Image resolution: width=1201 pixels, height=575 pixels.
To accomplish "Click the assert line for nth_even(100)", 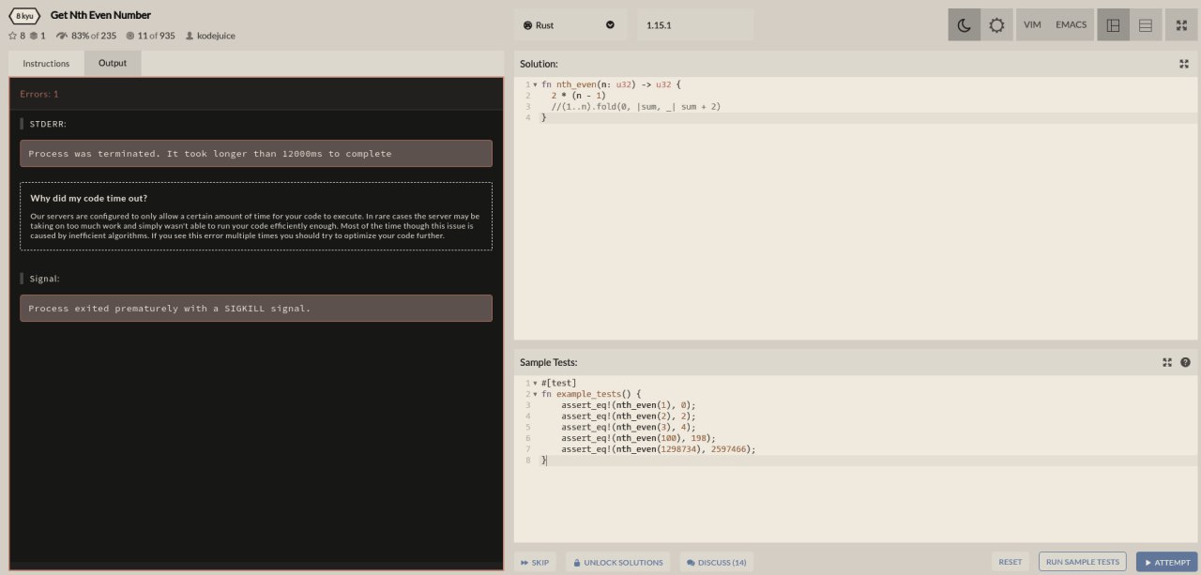I will pos(638,438).
